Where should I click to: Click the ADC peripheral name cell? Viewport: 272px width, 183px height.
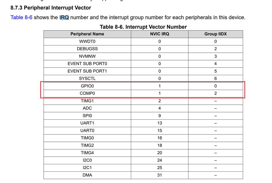point(87,108)
